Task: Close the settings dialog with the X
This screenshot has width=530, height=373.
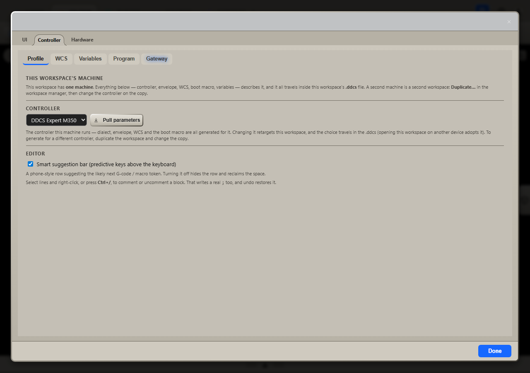Action: (509, 22)
